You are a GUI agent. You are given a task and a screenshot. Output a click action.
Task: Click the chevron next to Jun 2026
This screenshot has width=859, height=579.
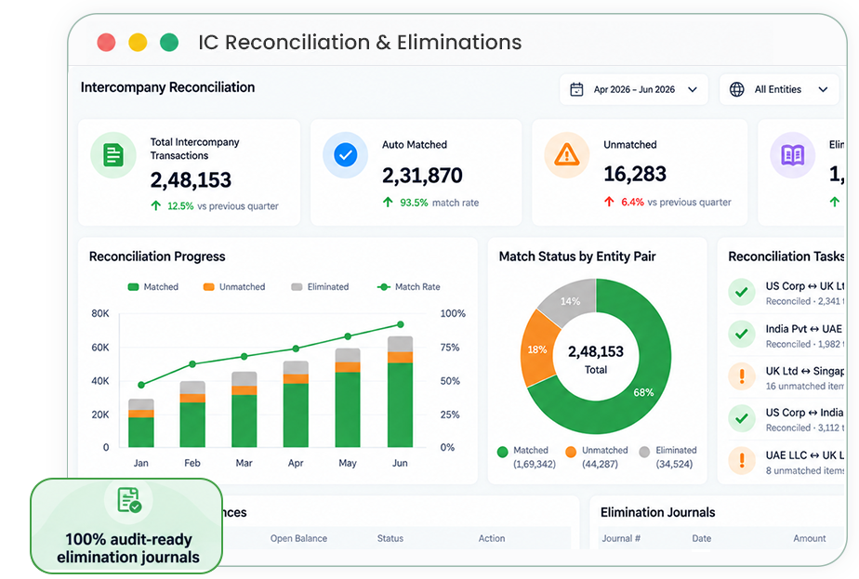click(693, 89)
